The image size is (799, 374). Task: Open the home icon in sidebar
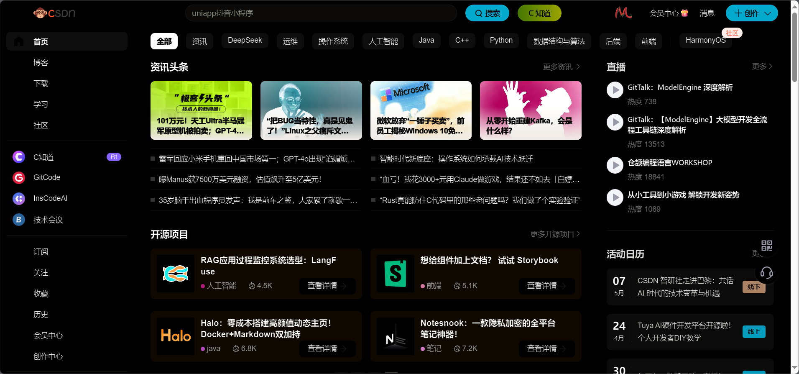(18, 41)
